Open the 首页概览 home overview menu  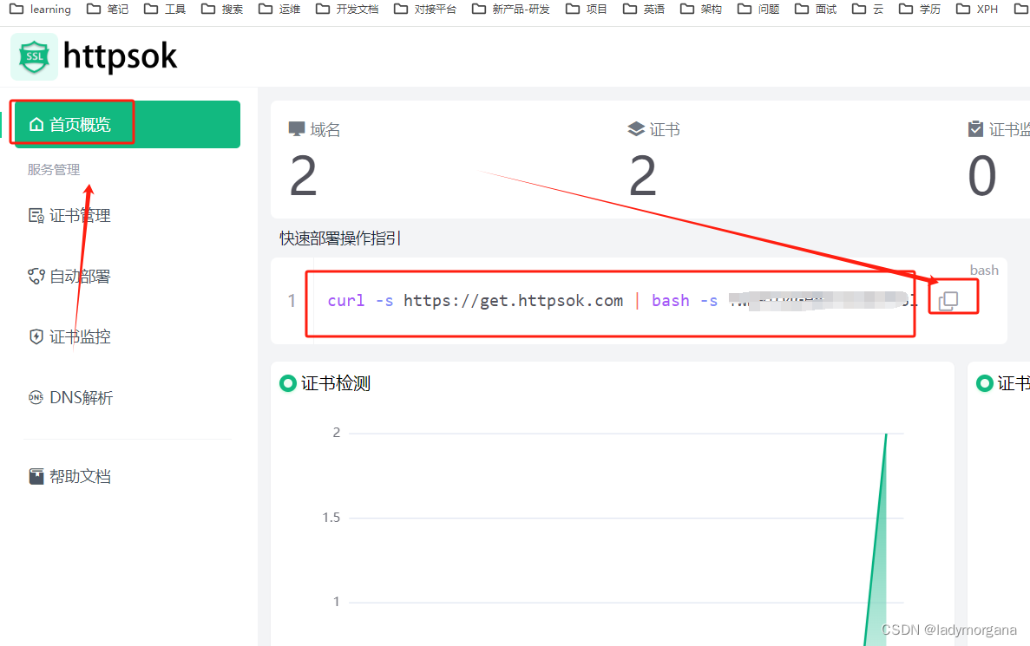point(128,124)
